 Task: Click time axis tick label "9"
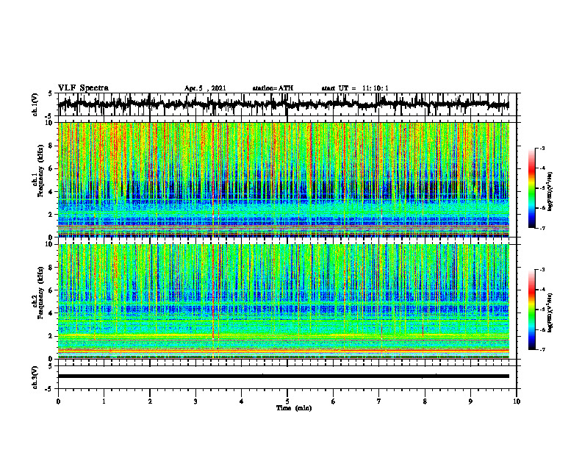point(470,401)
